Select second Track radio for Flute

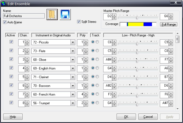point(97,51)
